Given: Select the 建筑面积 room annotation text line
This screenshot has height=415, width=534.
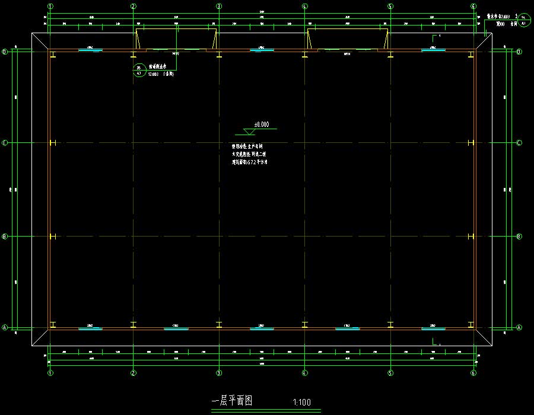Looking at the screenshot, I should (250, 161).
